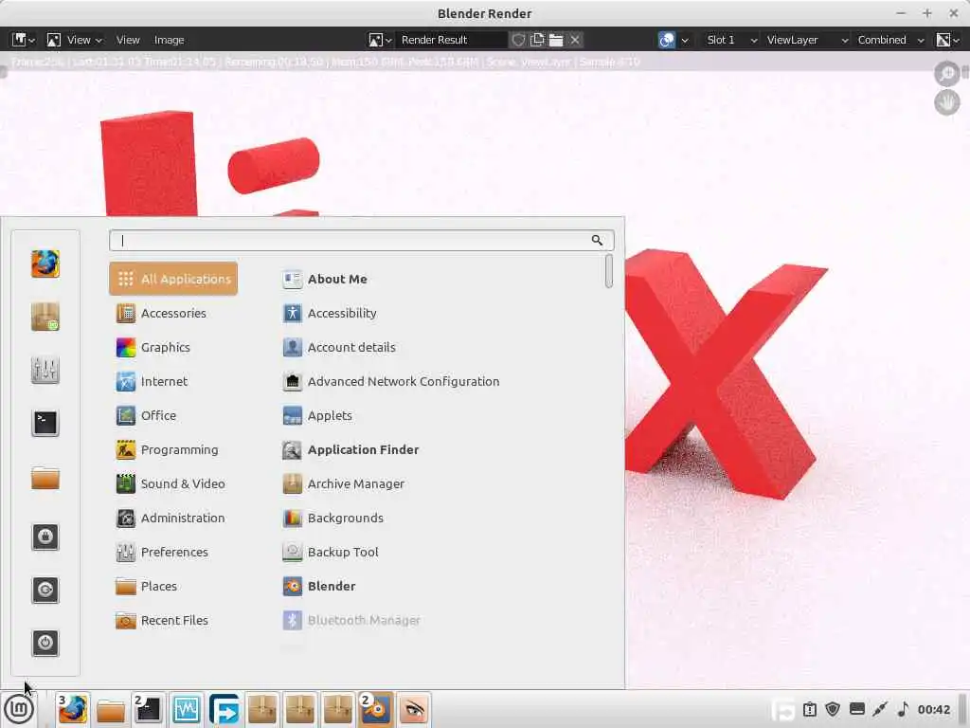970x728 pixels.
Task: Select the Accessories category
Action: pyautogui.click(x=173, y=313)
